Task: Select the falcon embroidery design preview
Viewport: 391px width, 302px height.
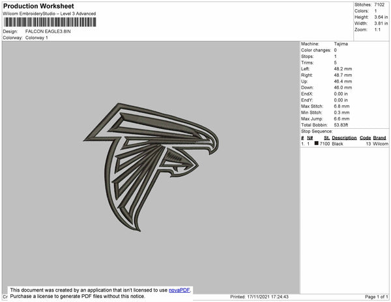Action: (x=151, y=167)
